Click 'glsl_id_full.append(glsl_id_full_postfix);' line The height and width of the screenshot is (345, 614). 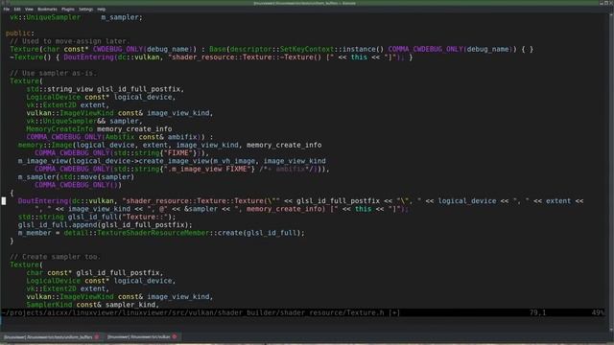pos(105,225)
